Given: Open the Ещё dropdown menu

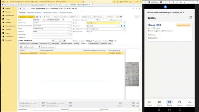Looking at the screenshot, I should pos(137,17).
